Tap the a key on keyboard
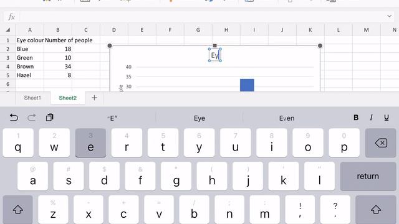The height and width of the screenshot is (224, 399). [x=33, y=176]
